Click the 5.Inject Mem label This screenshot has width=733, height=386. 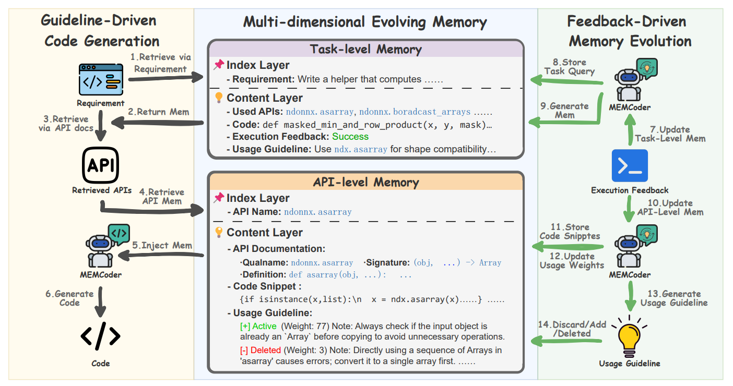tap(162, 245)
